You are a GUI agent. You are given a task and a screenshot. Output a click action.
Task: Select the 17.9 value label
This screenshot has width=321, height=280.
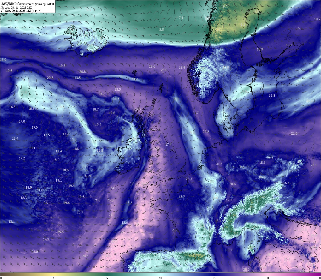tap(65, 134)
